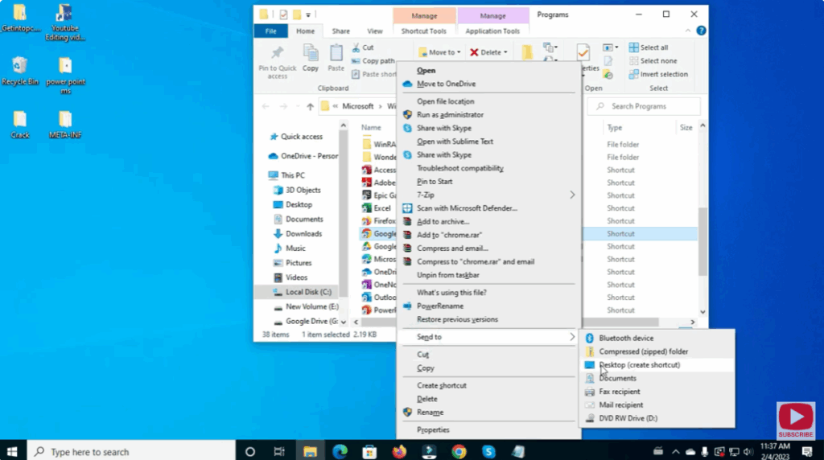
Task: Click the Up one level arrow
Action: click(x=310, y=107)
